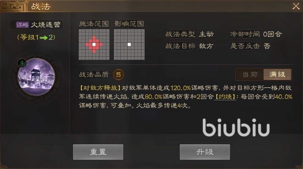Click the 冷却时间 label
This screenshot has height=169, width=303.
(245, 34)
